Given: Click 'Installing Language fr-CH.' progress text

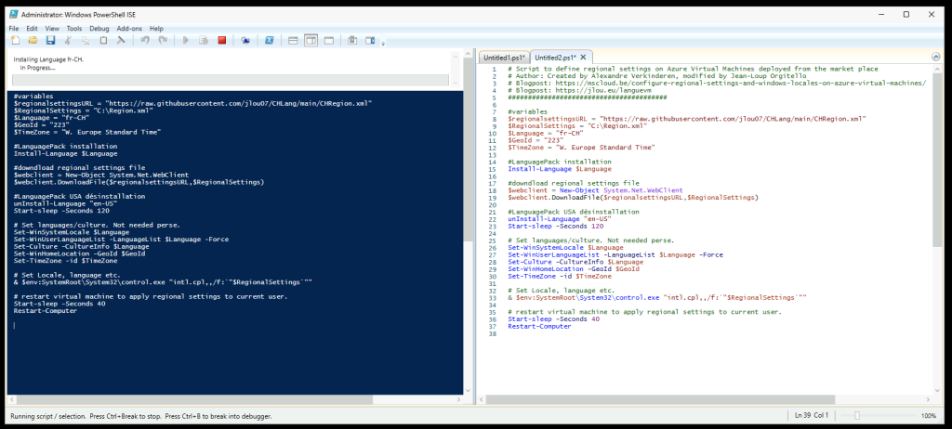Looking at the screenshot, I should click(48, 60).
